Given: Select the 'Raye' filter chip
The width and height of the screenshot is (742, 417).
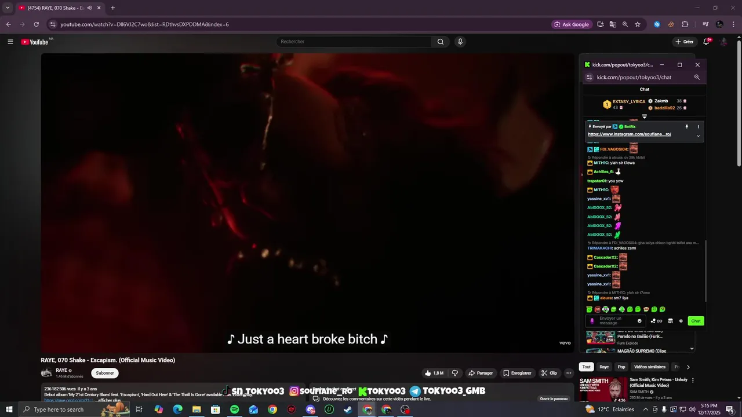Looking at the screenshot, I should point(604,367).
